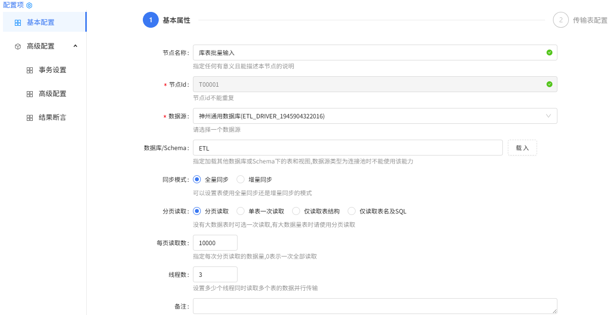Click the gear icon beside 配置项

point(28,5)
